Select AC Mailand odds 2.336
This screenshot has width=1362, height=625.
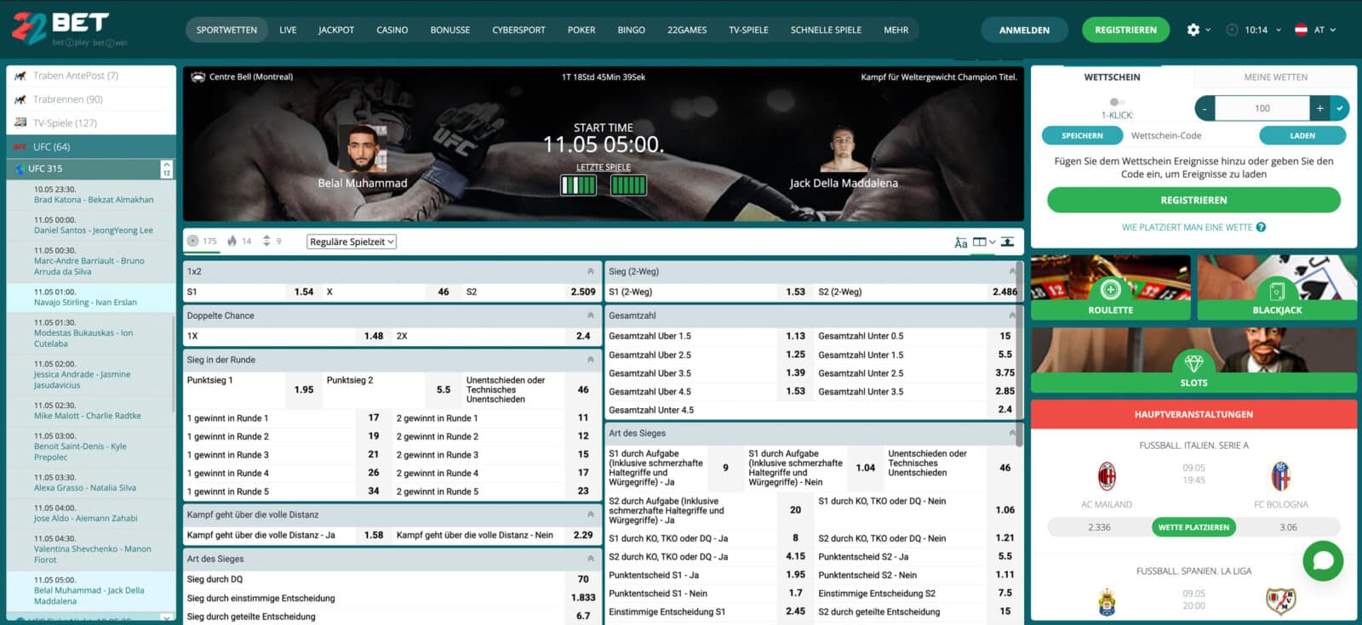(x=1099, y=527)
